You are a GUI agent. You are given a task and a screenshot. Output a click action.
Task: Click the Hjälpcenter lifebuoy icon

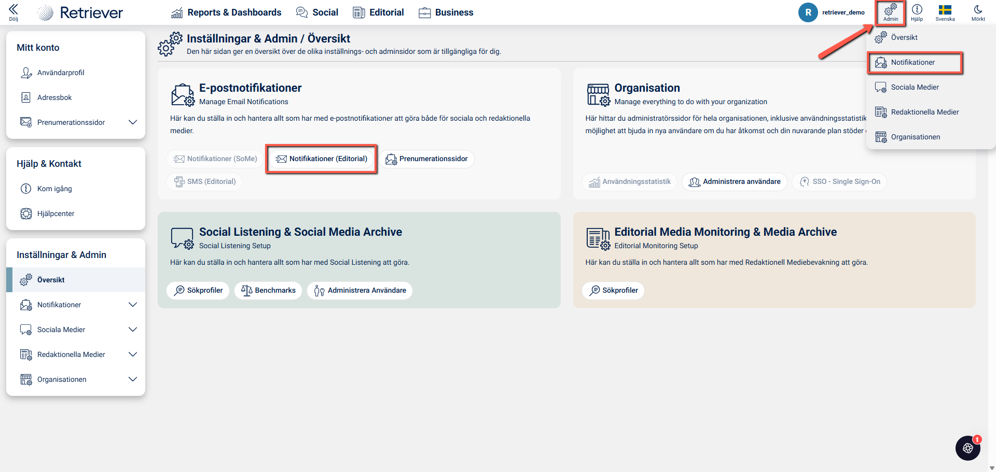26,213
